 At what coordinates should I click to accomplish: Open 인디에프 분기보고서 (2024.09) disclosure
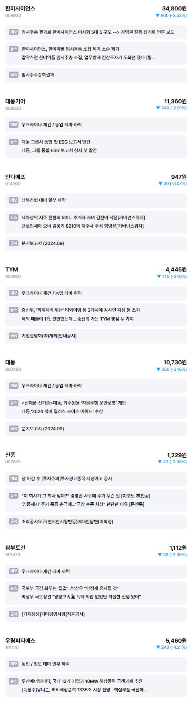point(96,243)
